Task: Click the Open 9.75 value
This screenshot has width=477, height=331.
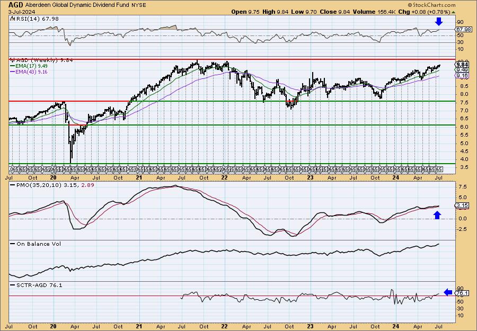Action: click(x=245, y=12)
